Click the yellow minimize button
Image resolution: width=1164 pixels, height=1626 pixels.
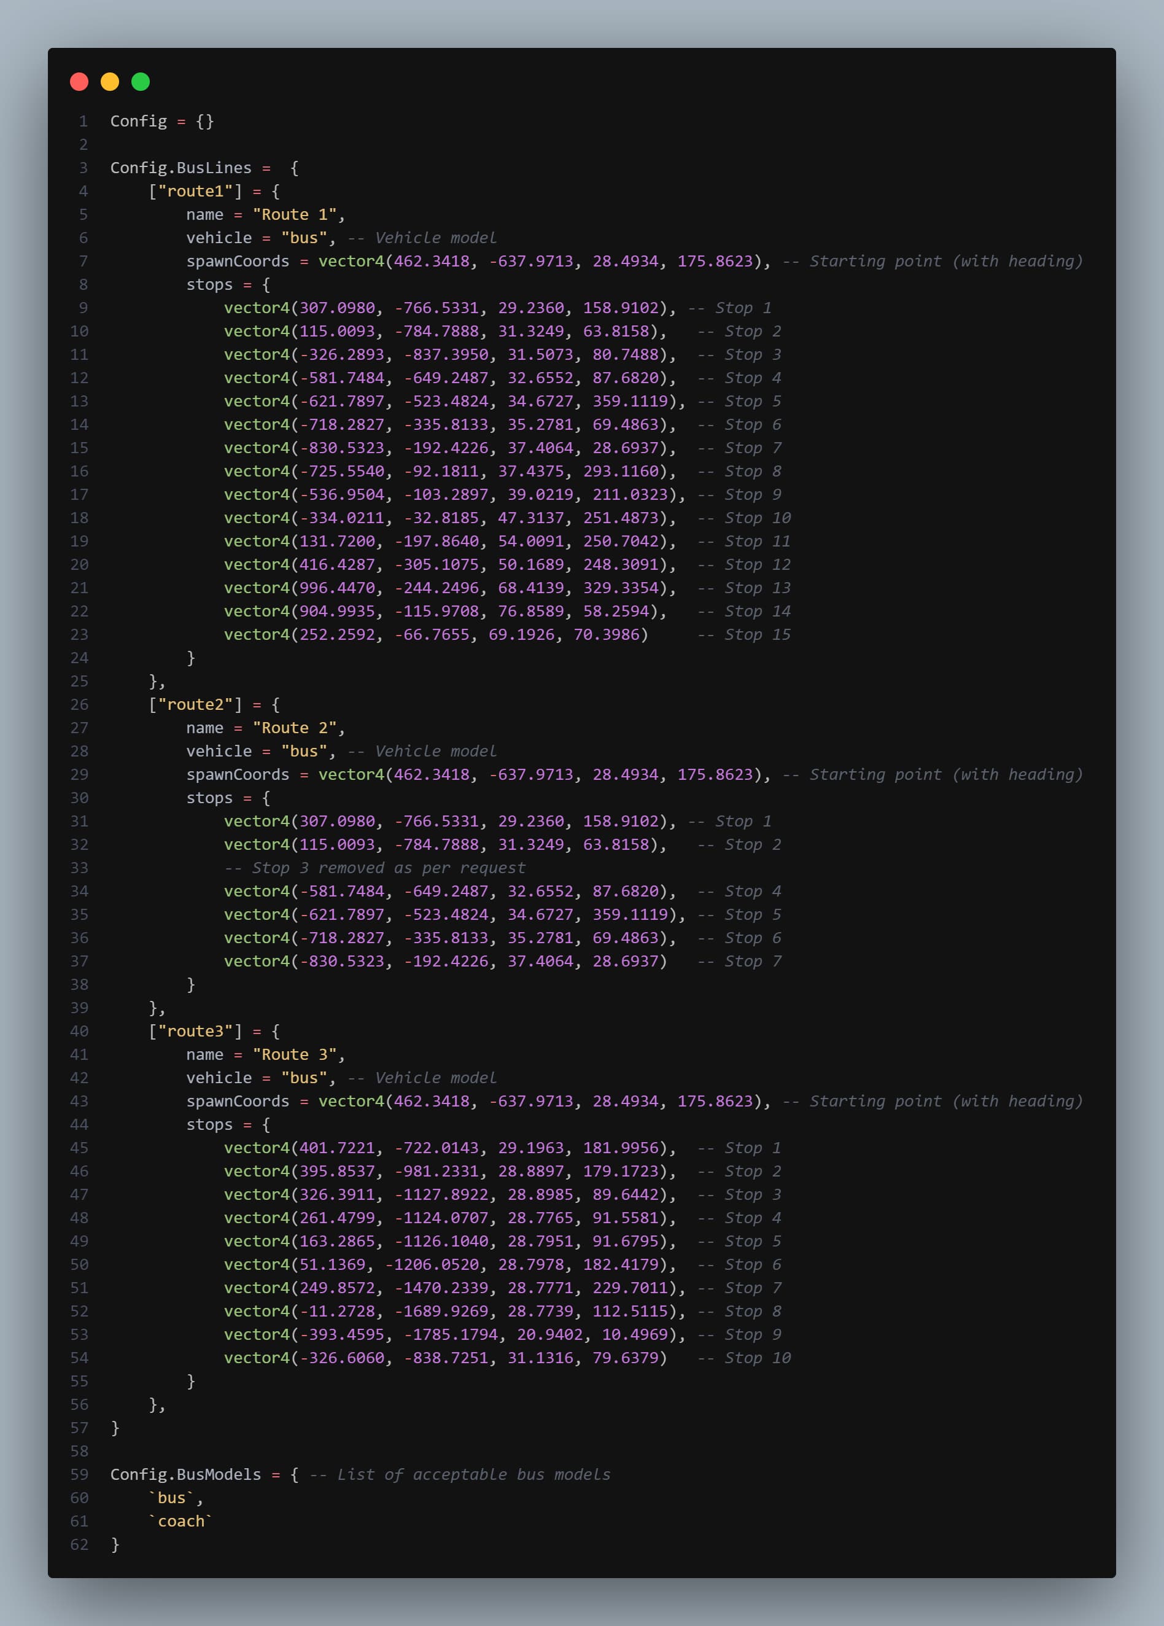pyautogui.click(x=110, y=82)
